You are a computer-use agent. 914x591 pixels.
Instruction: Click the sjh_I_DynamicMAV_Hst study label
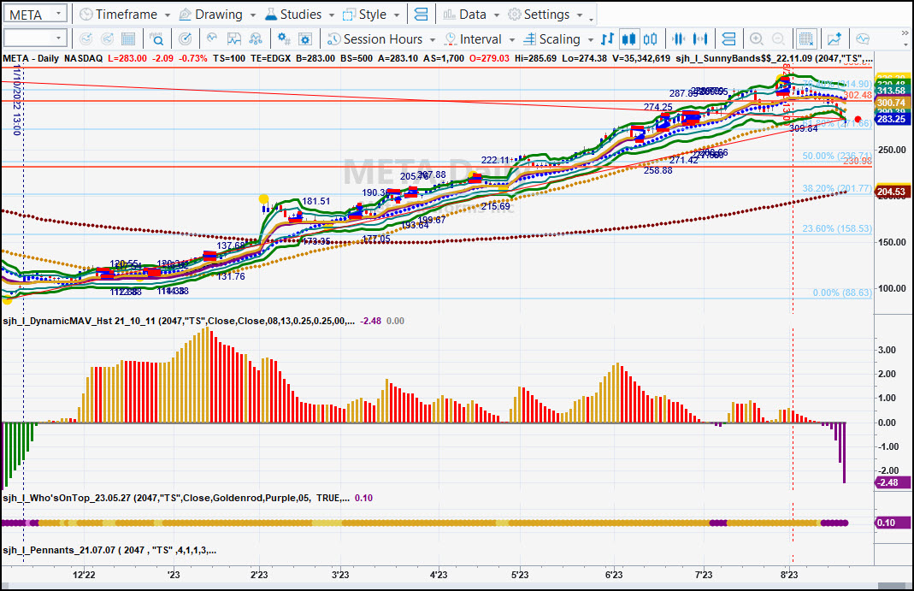pos(179,321)
